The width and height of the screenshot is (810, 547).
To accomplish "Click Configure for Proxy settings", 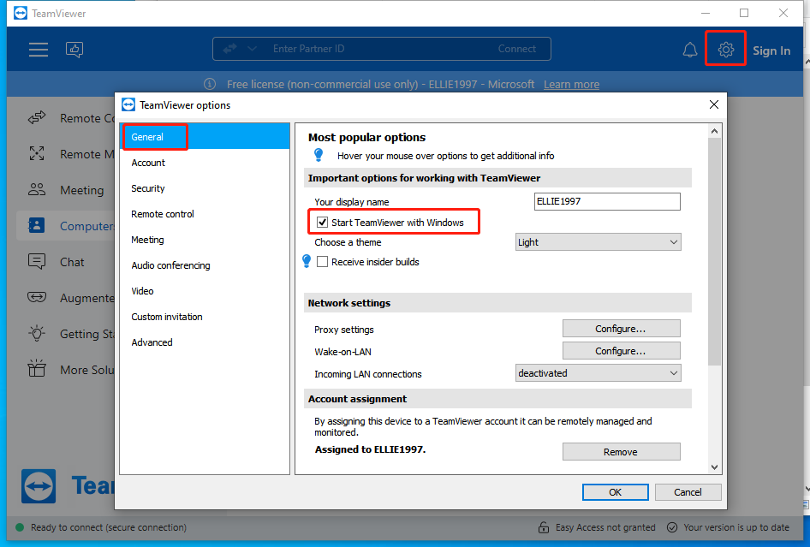I will point(621,329).
